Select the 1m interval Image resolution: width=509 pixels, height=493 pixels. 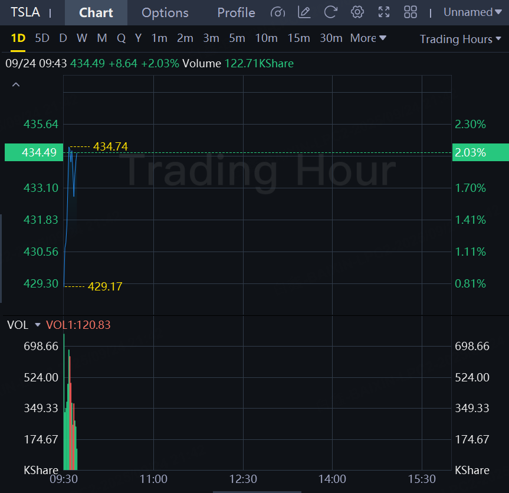(159, 38)
